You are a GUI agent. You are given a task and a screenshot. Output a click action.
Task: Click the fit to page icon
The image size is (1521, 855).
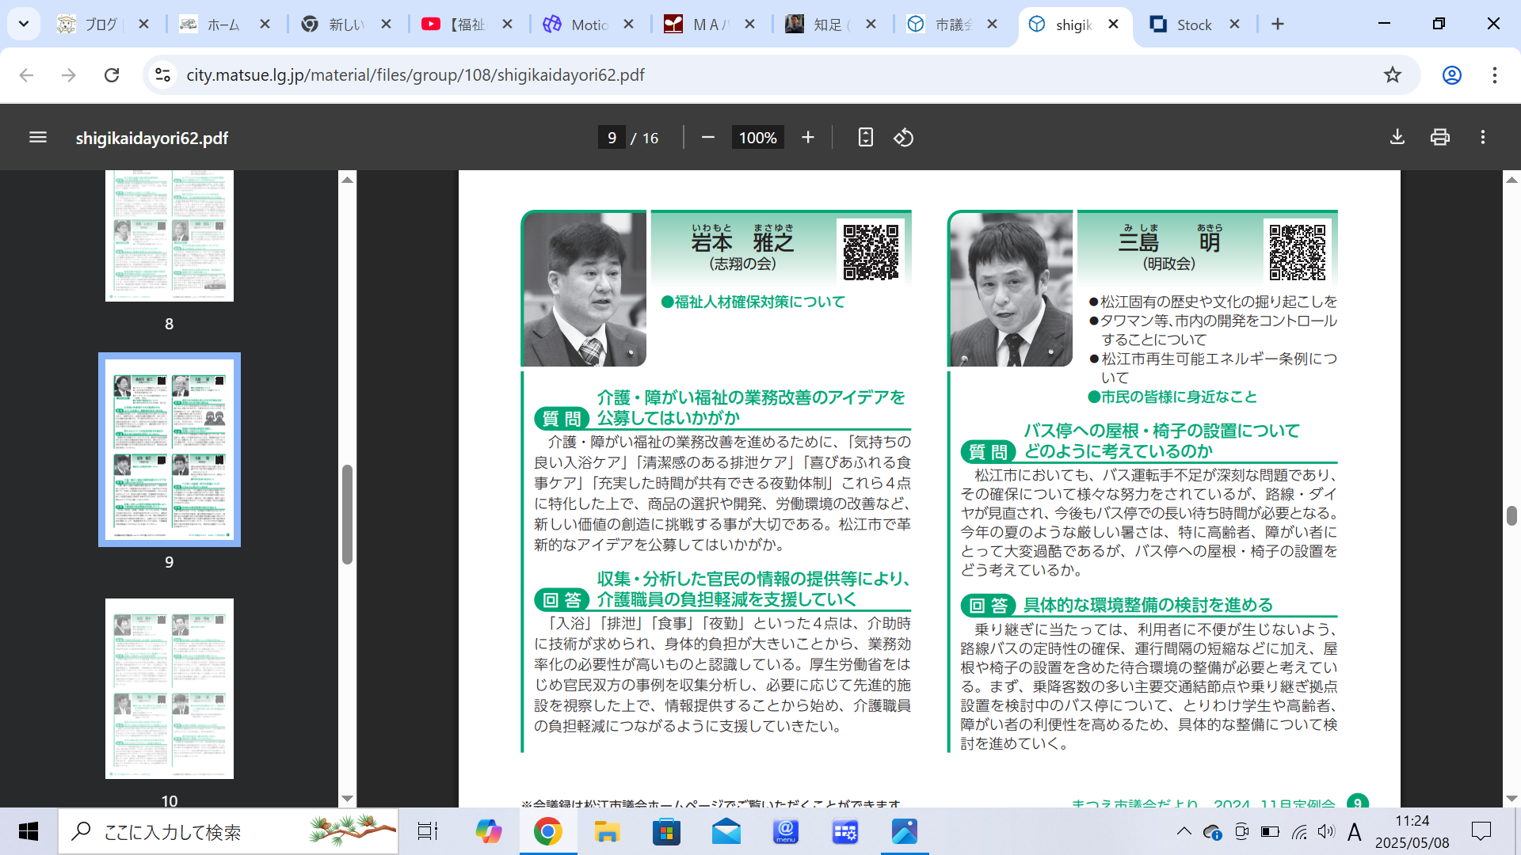(865, 138)
